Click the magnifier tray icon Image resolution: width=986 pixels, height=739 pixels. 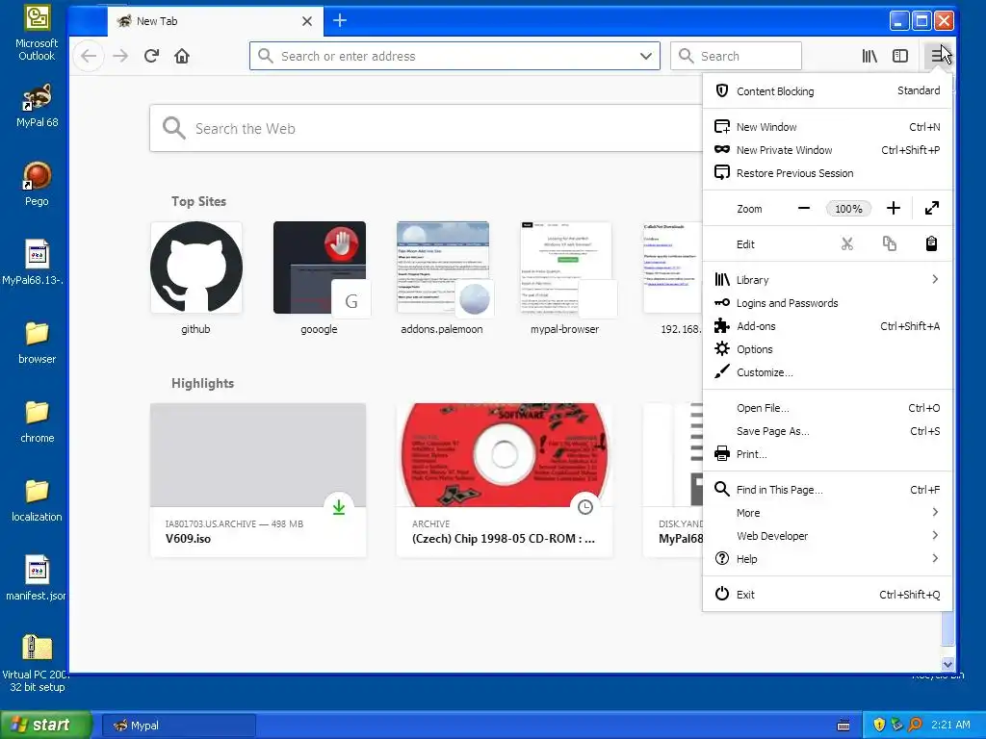click(x=915, y=726)
